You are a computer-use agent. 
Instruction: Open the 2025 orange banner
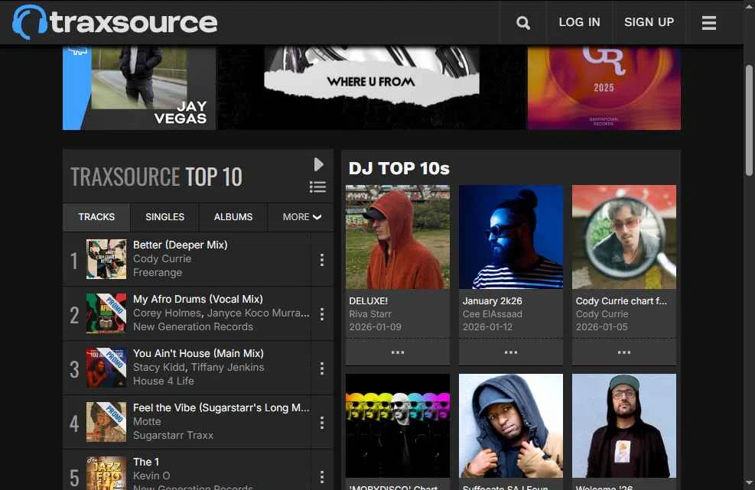604,88
